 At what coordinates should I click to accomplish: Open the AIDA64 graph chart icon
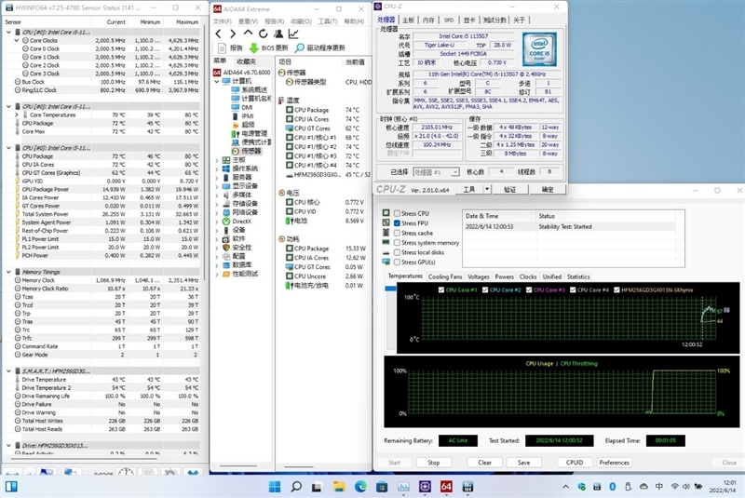click(x=293, y=34)
